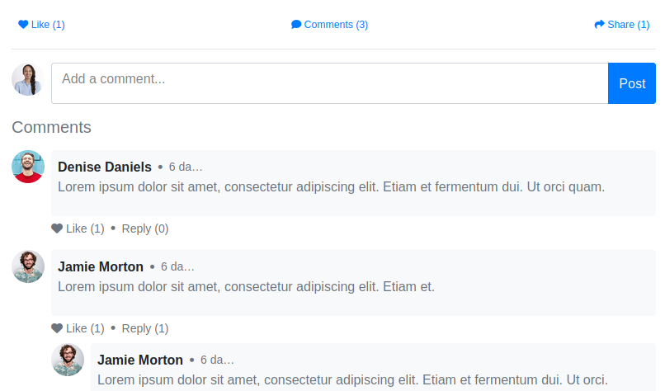Toggle Like (1) on Denise Daniels' comment
The height and width of the screenshot is (391, 665).
(x=78, y=228)
